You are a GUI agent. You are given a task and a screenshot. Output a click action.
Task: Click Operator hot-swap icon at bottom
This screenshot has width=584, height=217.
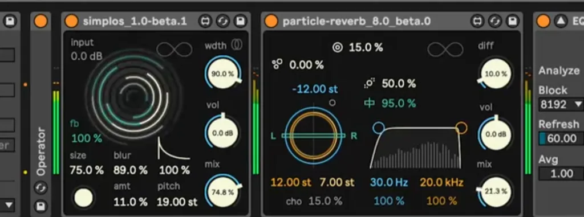click(40, 187)
